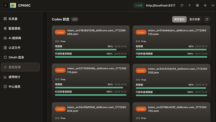This screenshot has height=122, width=216.
Task: Click token_oc05788c428f file name
Action: coord(177,109)
